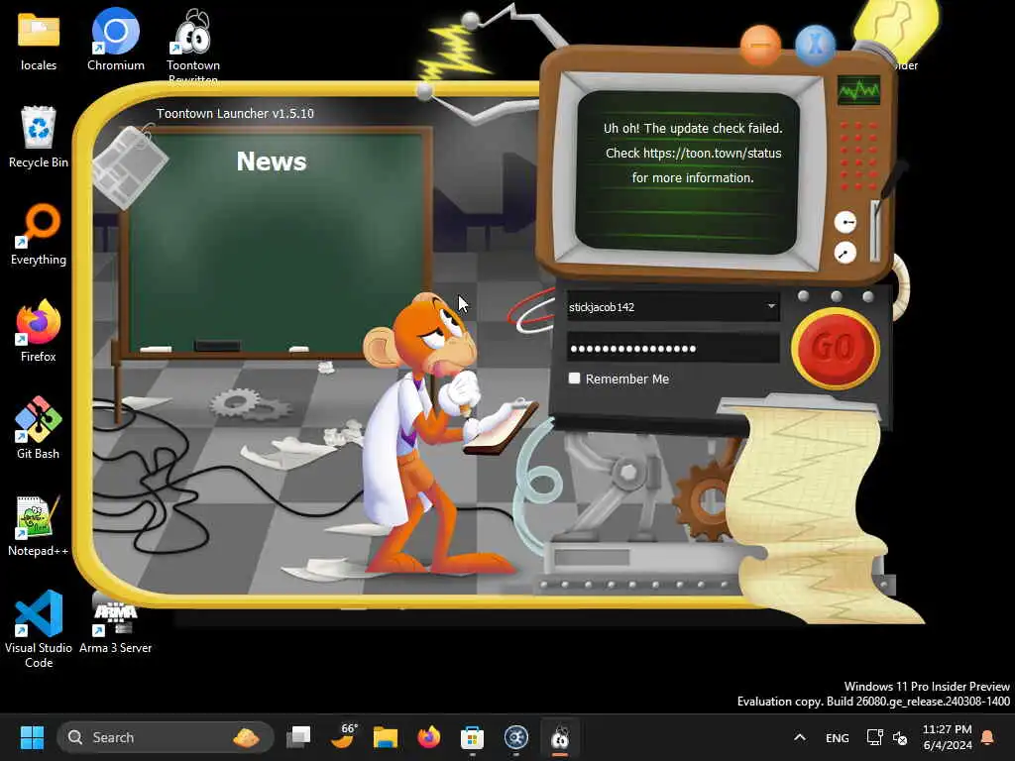
Task: Open the locales folder on desktop
Action: [39, 41]
